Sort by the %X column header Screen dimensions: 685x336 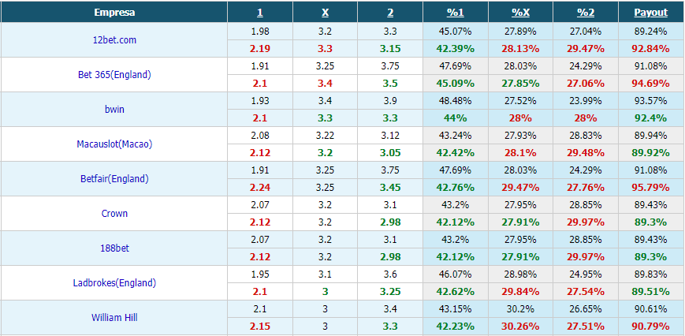(521, 13)
